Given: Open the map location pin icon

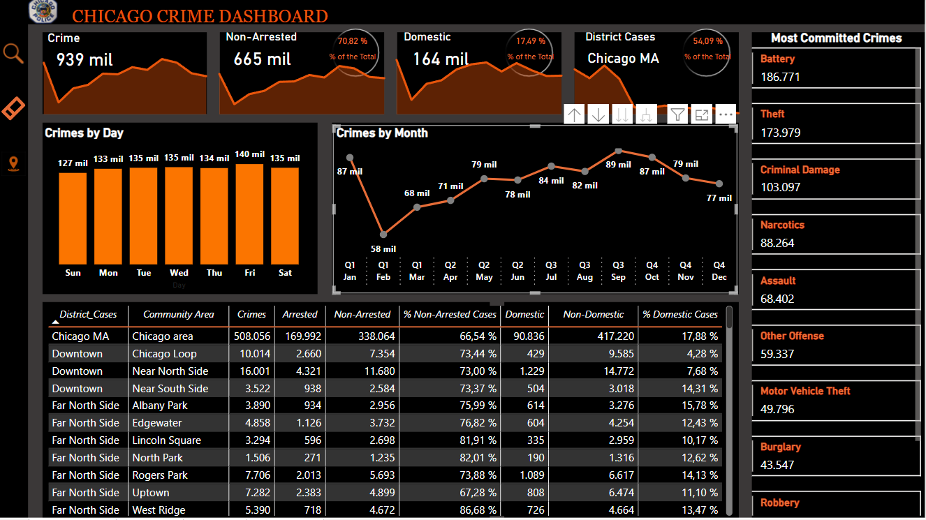Looking at the screenshot, I should point(13,164).
